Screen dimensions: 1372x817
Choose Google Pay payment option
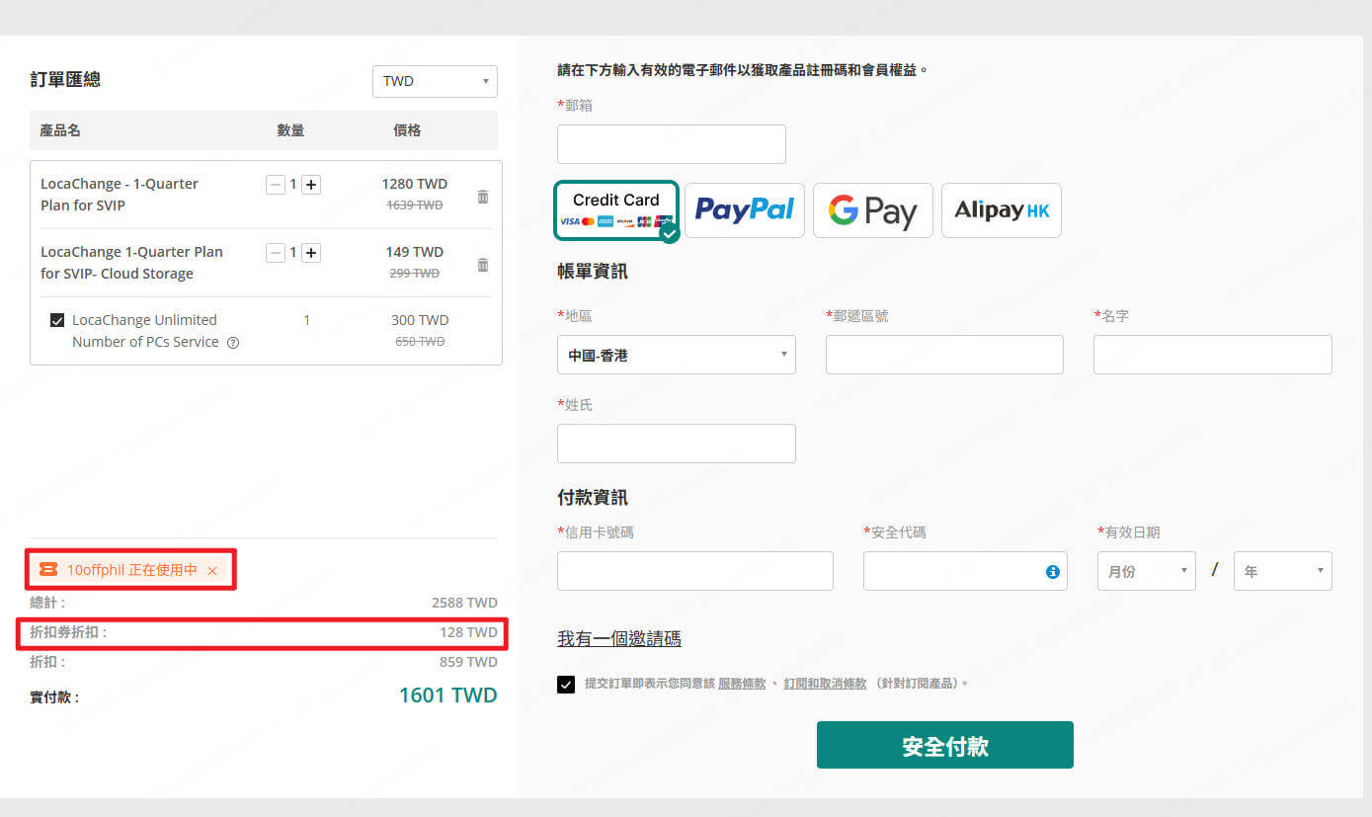pos(873,210)
